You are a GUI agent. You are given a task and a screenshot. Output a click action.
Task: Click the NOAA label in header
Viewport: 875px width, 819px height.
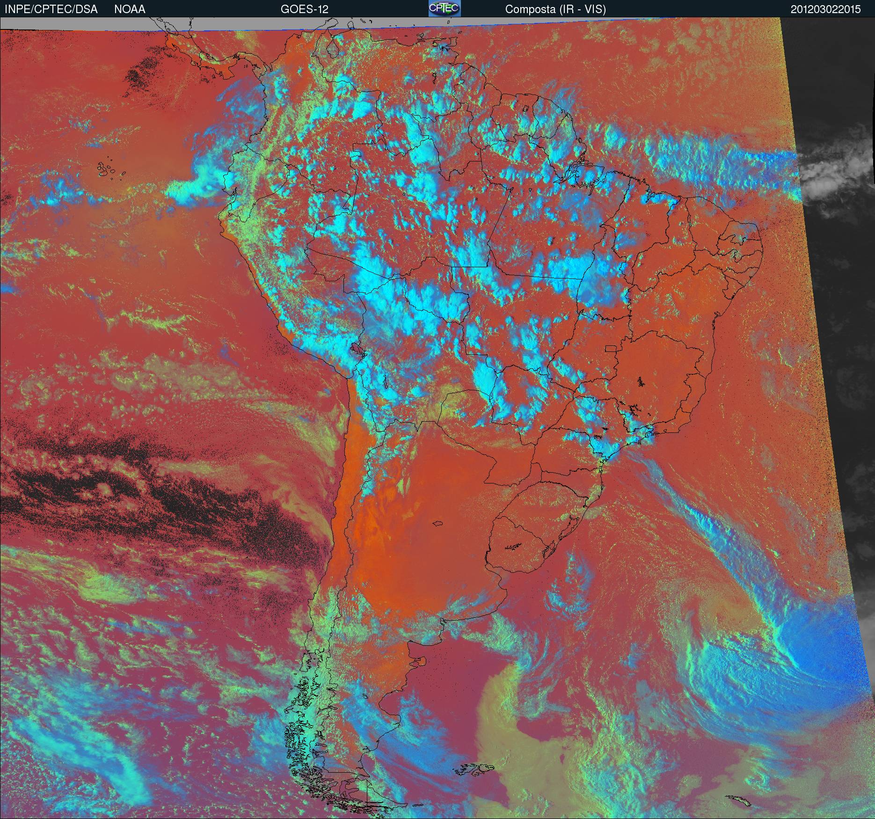130,9
